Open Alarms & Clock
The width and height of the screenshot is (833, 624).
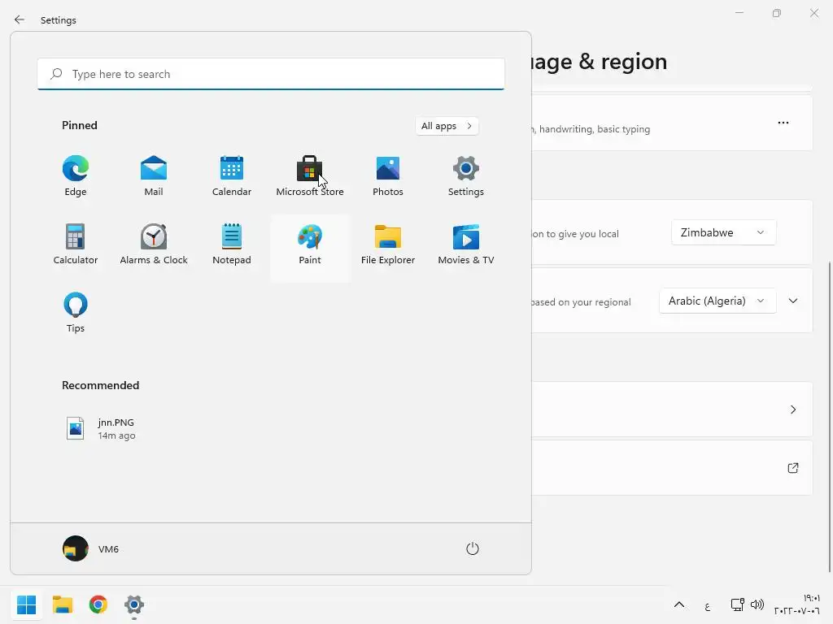click(x=154, y=245)
